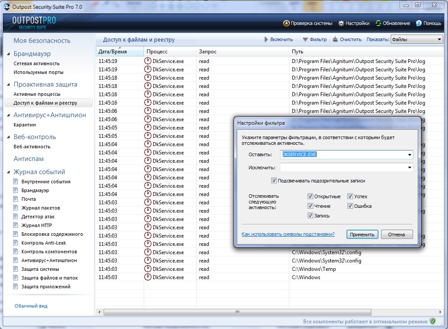Uncheck the Открытиые checkbox
The width and height of the screenshot is (448, 329).
(310, 196)
